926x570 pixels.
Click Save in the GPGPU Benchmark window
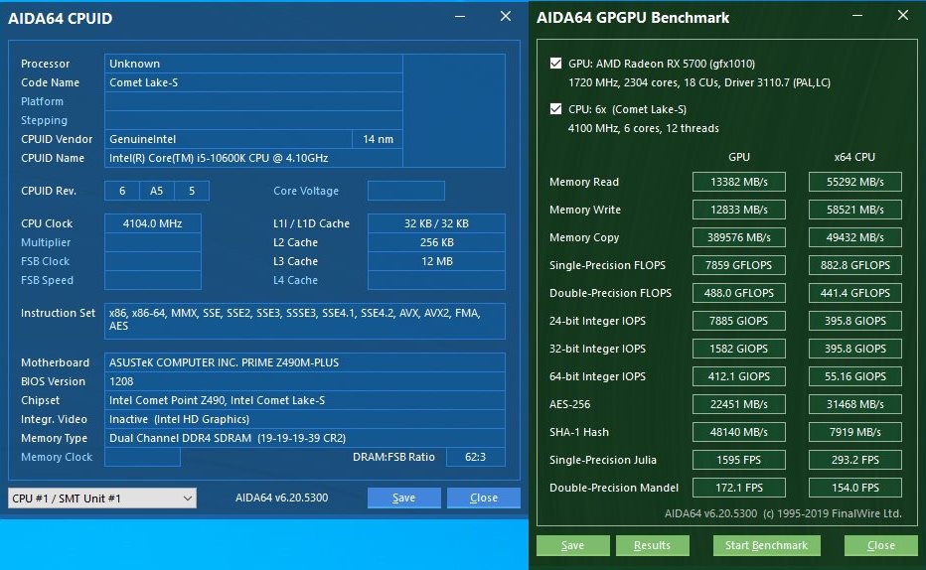[x=573, y=545]
